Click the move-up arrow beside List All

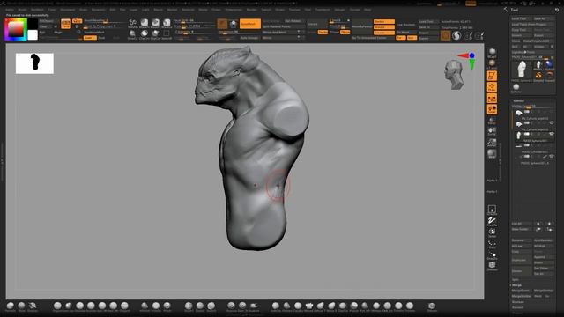click(x=538, y=224)
